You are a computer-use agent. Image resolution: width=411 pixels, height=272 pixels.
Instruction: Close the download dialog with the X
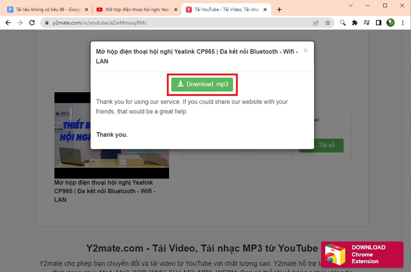click(305, 51)
